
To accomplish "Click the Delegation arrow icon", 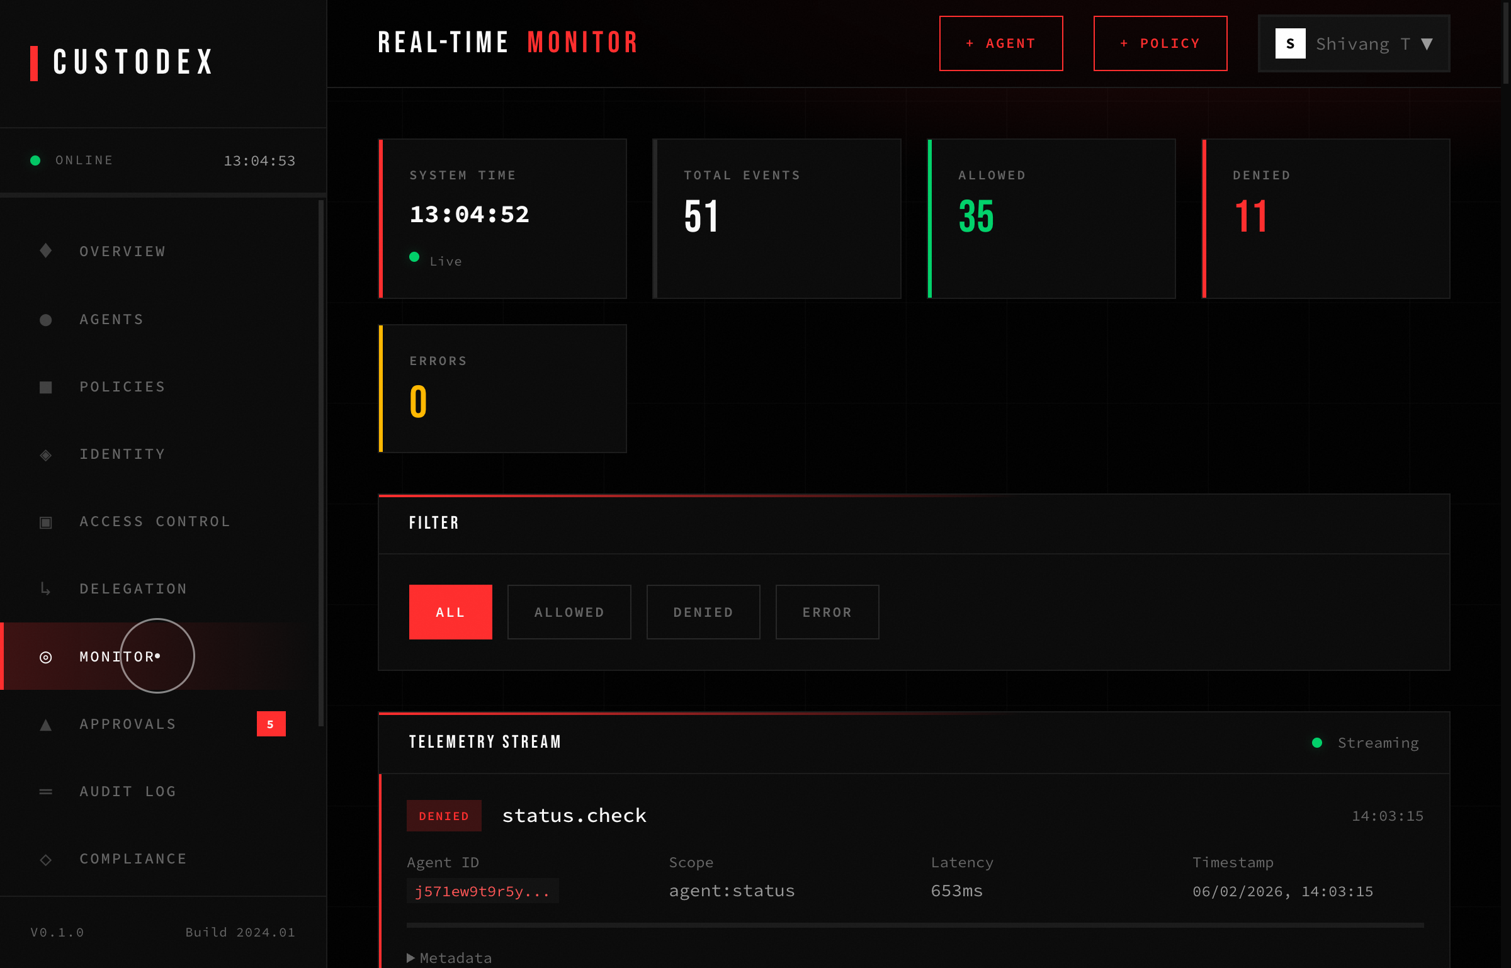I will 45,588.
